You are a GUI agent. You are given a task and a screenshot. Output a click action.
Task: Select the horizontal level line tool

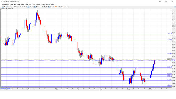[45, 7]
